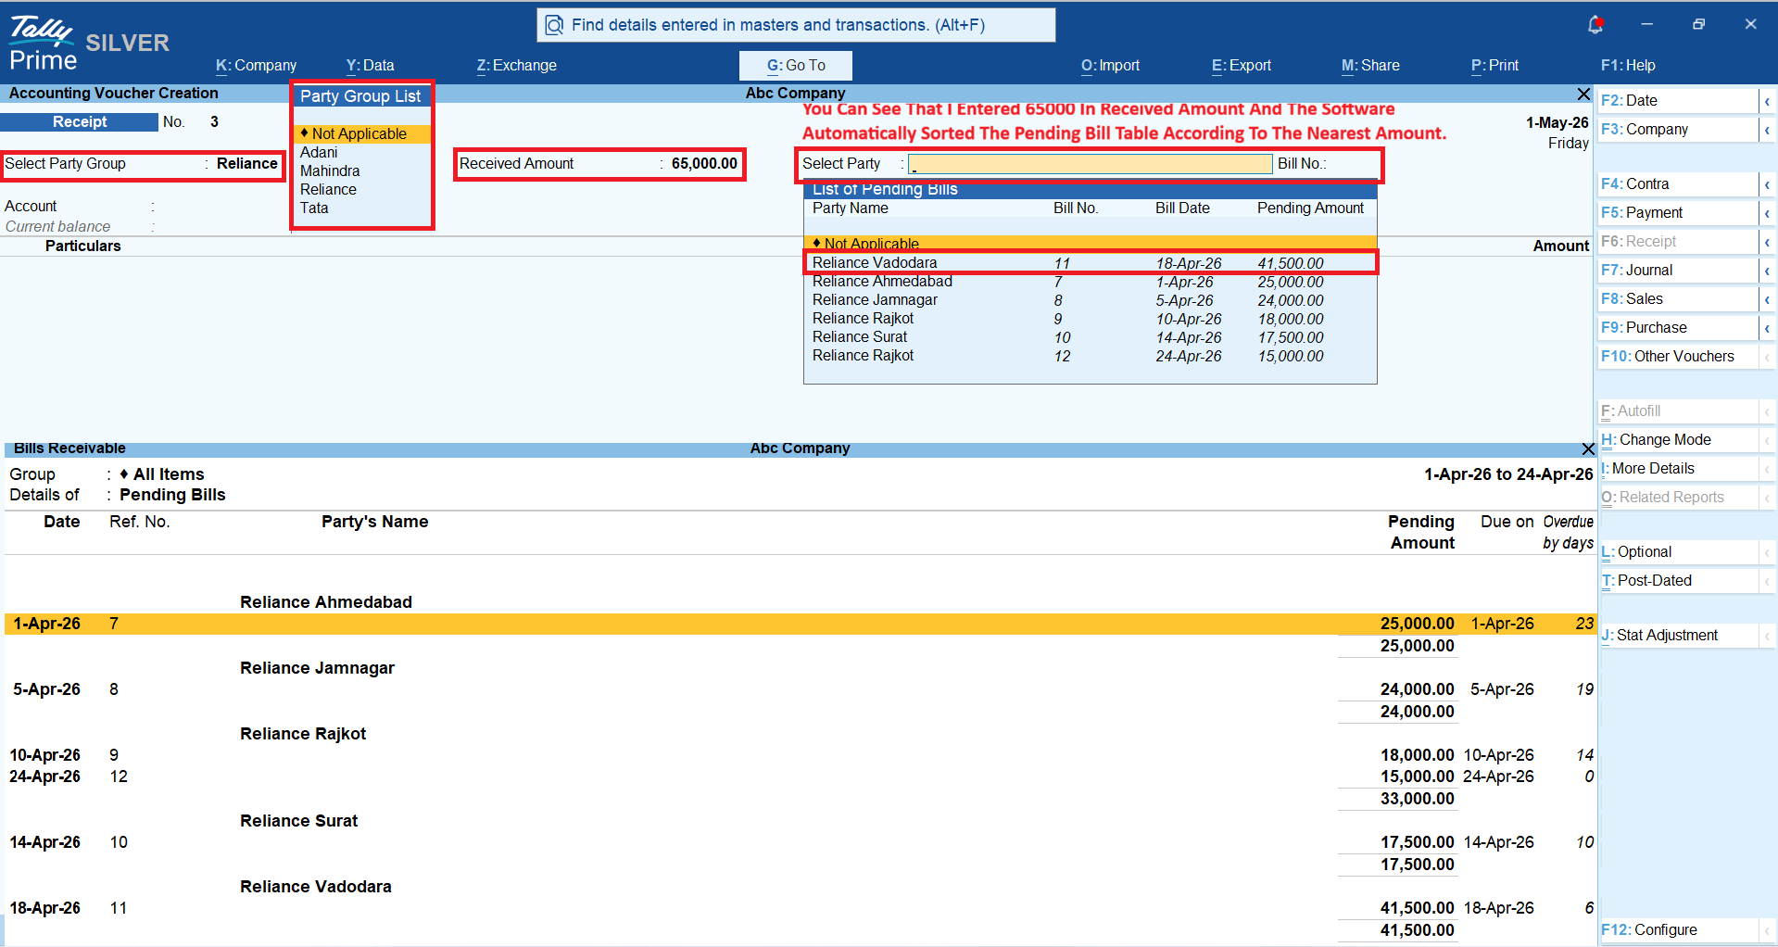The height and width of the screenshot is (947, 1778).
Task: Mark voucher as L: Optional
Action: point(1678,552)
